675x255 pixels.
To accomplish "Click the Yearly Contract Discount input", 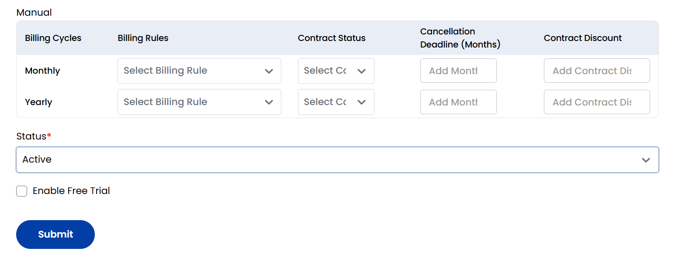I will coord(596,102).
